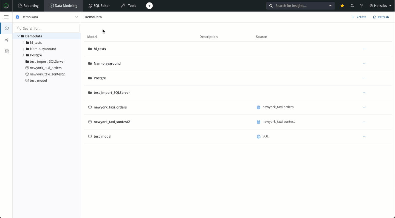Open the DemoData data source dropdown
Viewport: 395px width, 218px height.
click(x=47, y=17)
